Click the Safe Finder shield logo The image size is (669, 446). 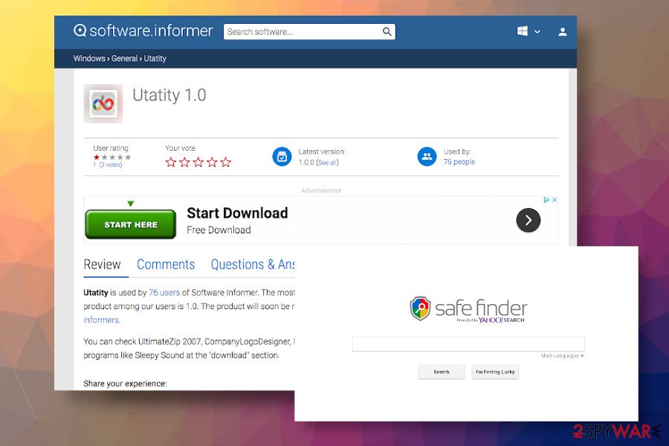coord(420,308)
